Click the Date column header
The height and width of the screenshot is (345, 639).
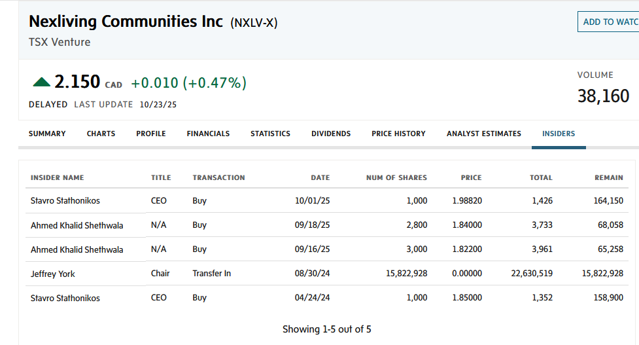pos(320,178)
